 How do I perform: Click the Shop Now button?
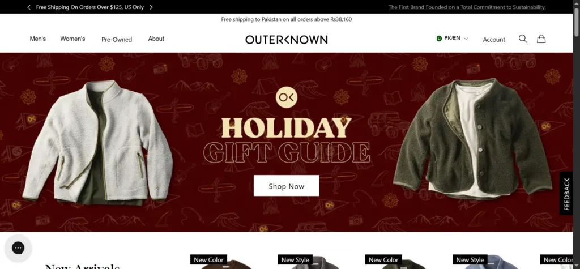(x=286, y=186)
